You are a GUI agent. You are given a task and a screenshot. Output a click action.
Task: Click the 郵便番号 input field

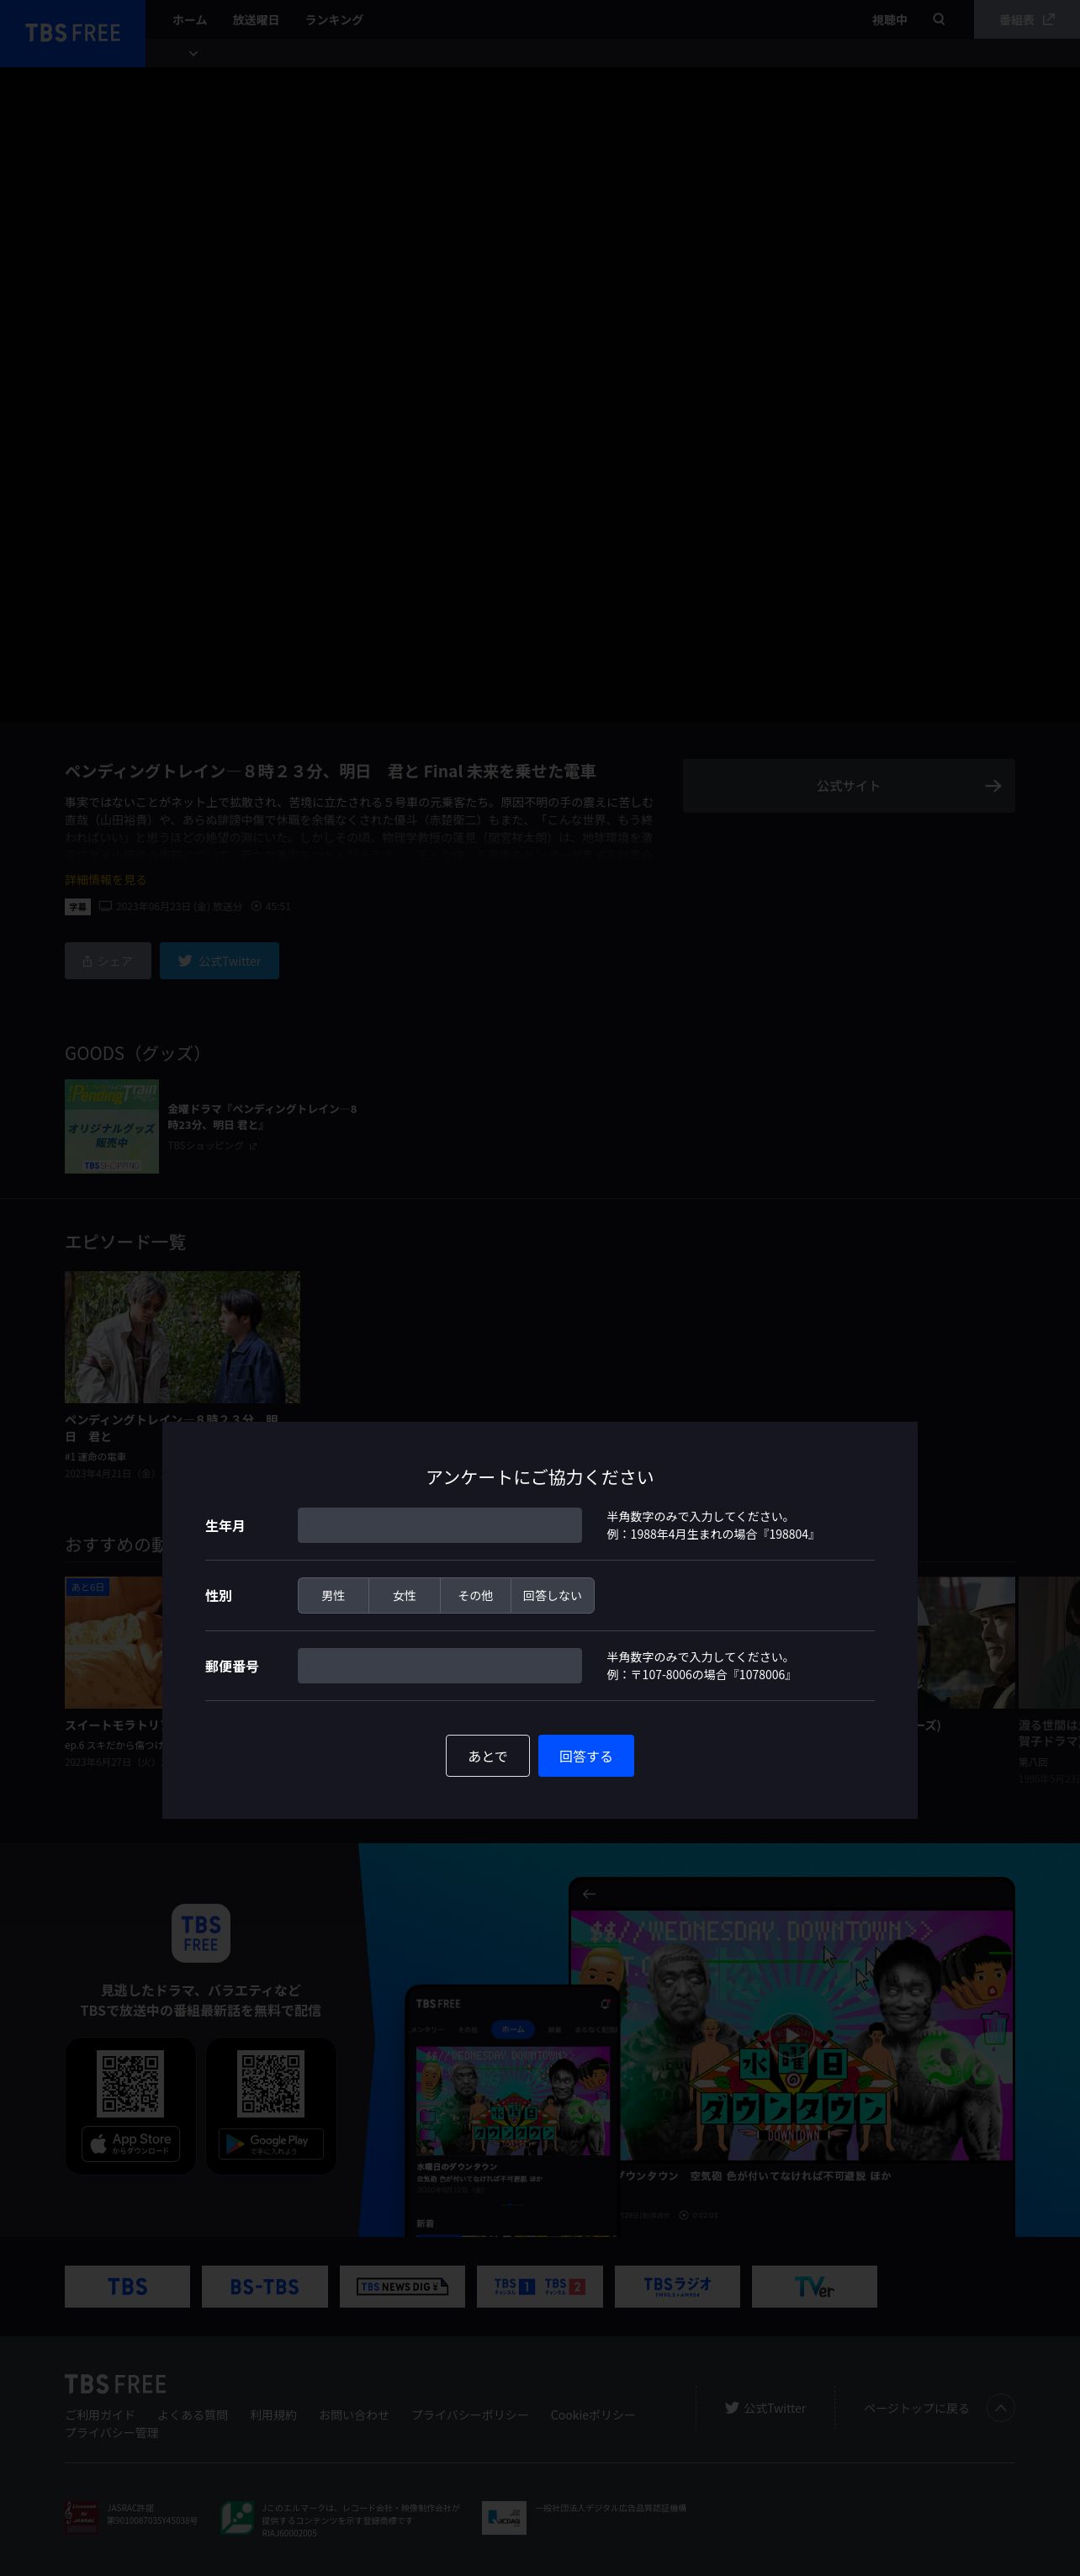pos(440,1665)
